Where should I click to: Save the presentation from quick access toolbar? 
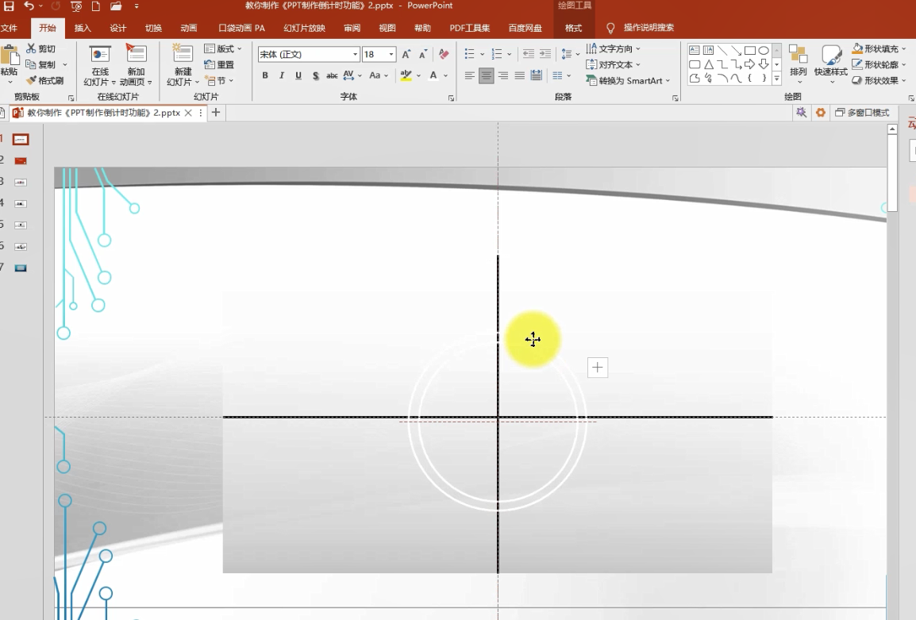tap(10, 6)
